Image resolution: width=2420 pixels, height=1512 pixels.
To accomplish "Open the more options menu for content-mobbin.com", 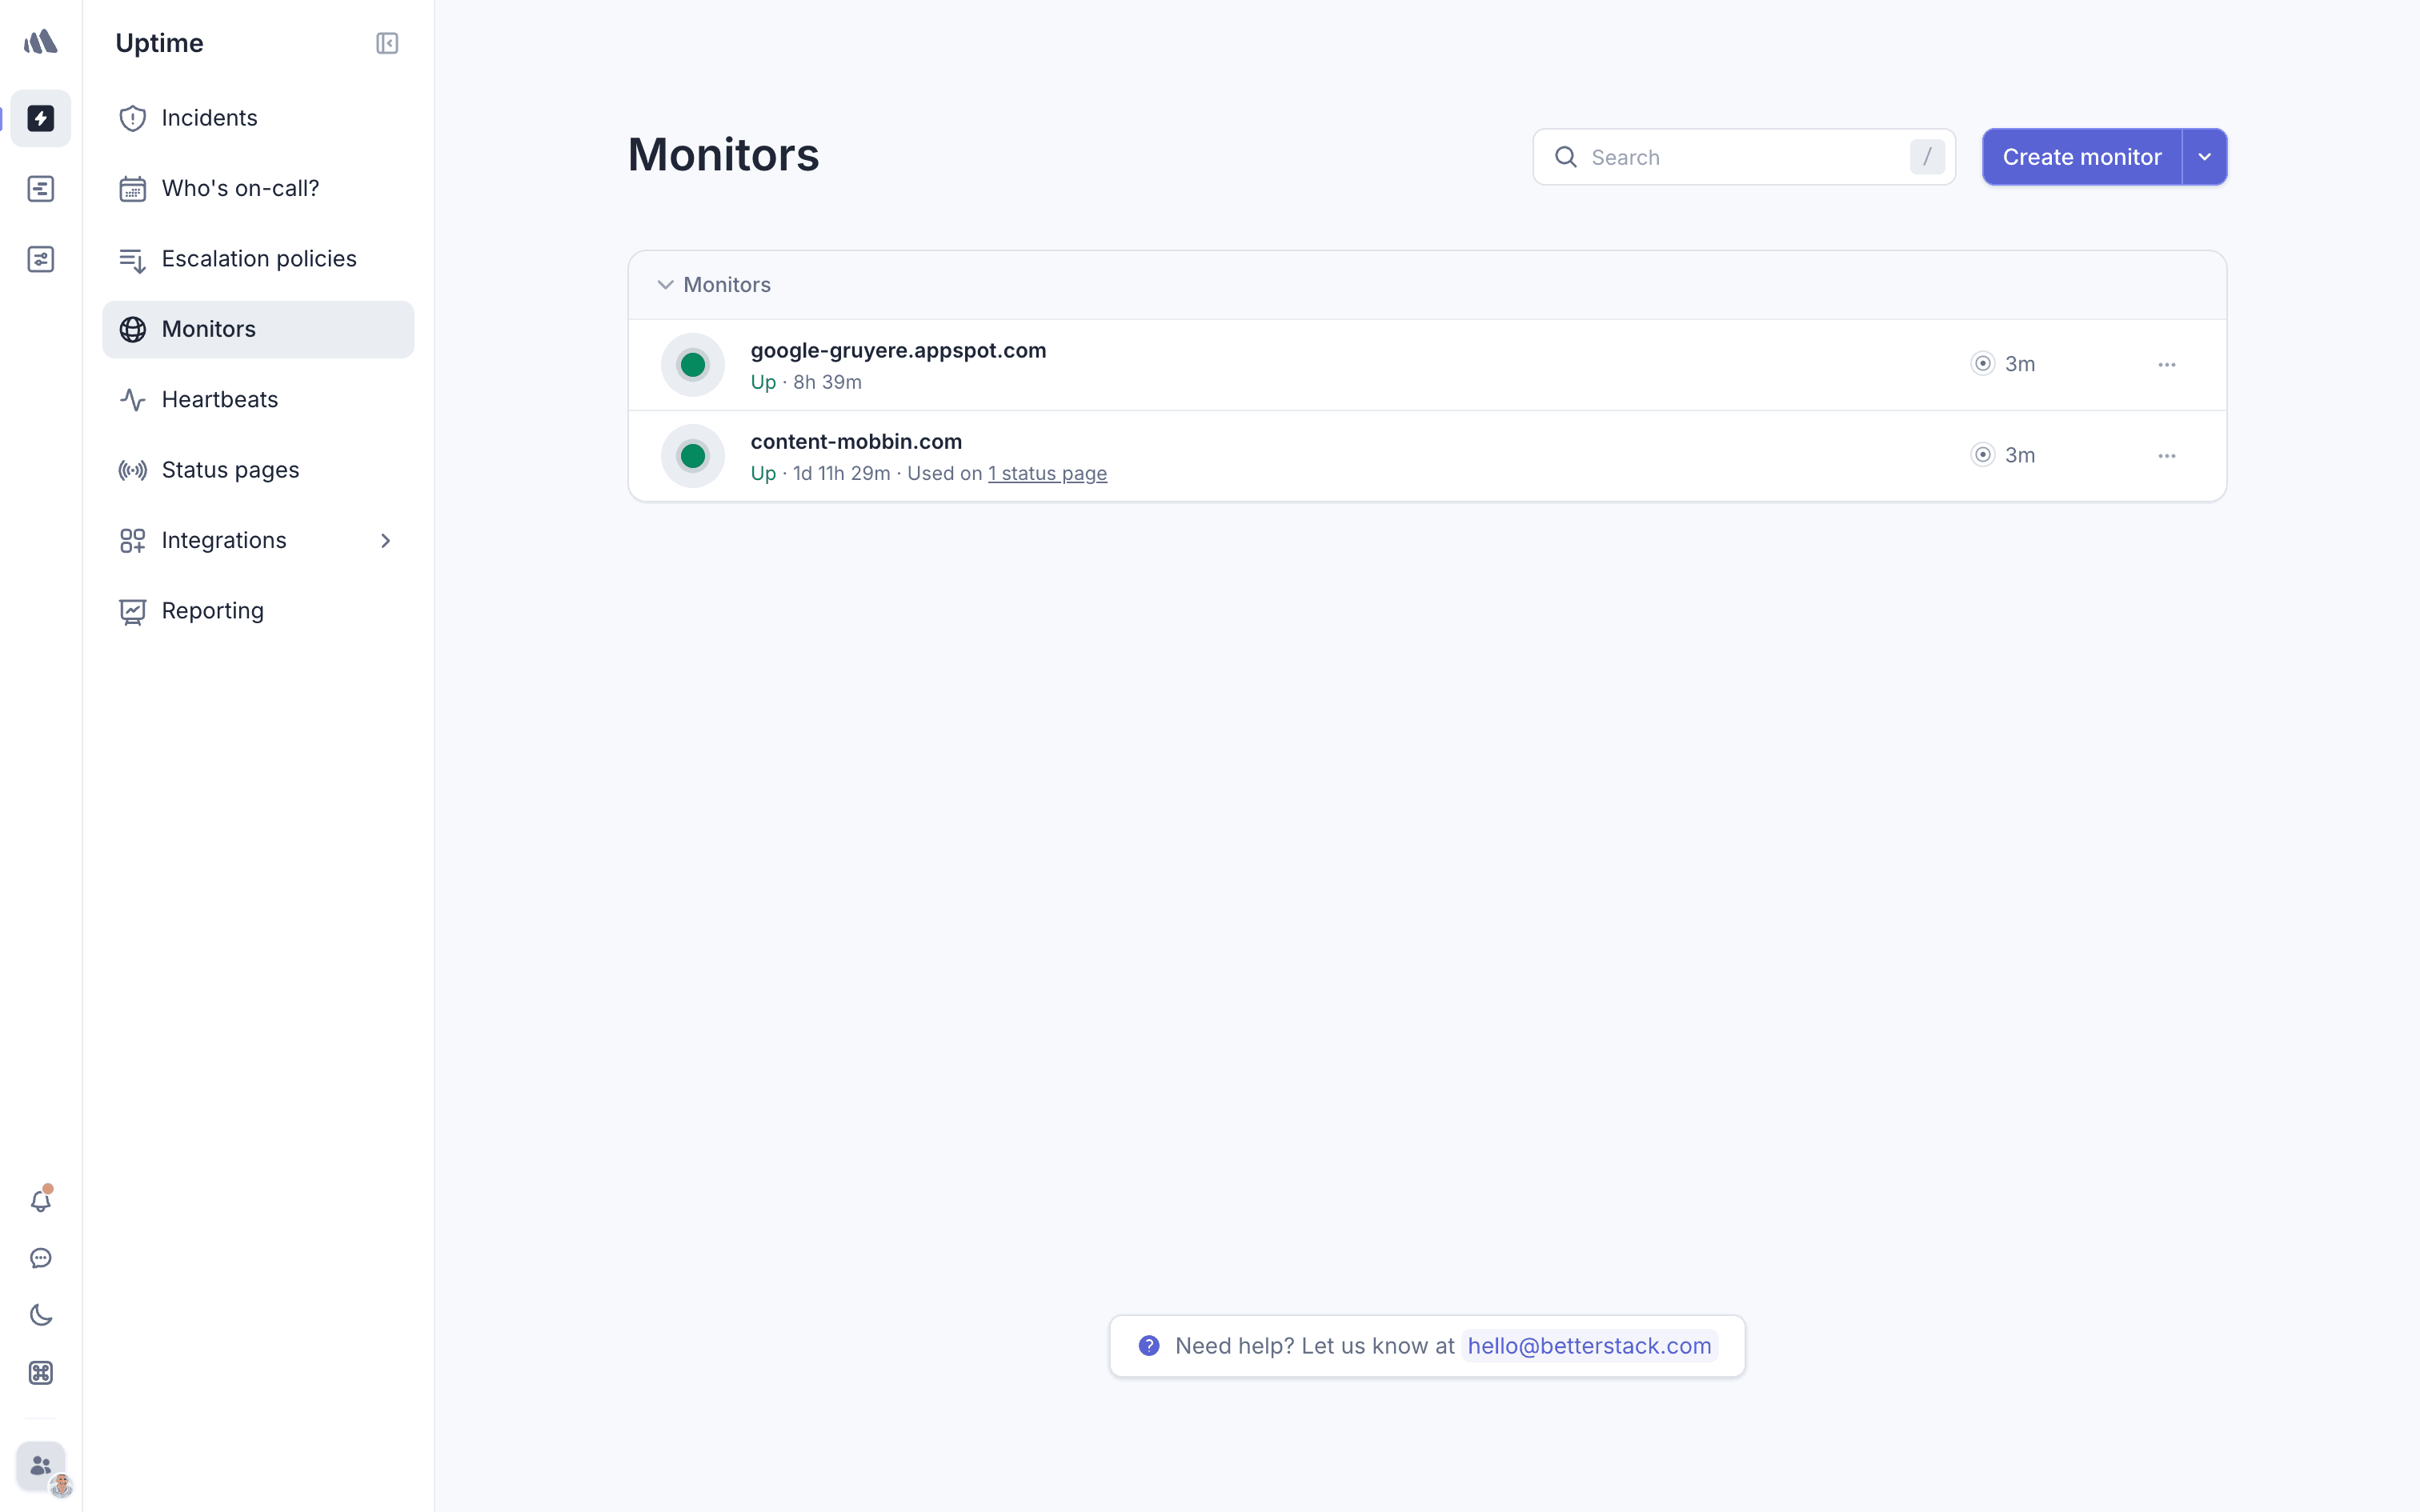I will 2166,456.
